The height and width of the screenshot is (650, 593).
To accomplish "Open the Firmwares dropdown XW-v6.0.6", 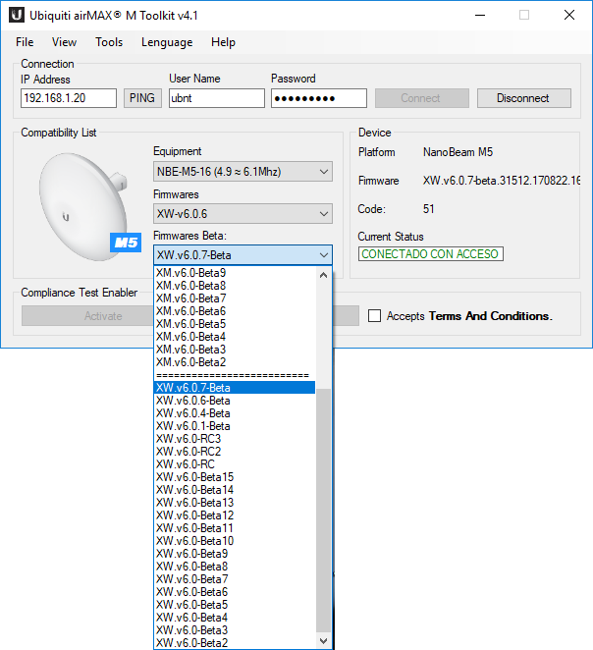I will click(243, 214).
